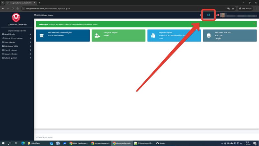Toggle sidebar with hamburger menu icon
The width and height of the screenshot is (259, 146).
pos(35,15)
